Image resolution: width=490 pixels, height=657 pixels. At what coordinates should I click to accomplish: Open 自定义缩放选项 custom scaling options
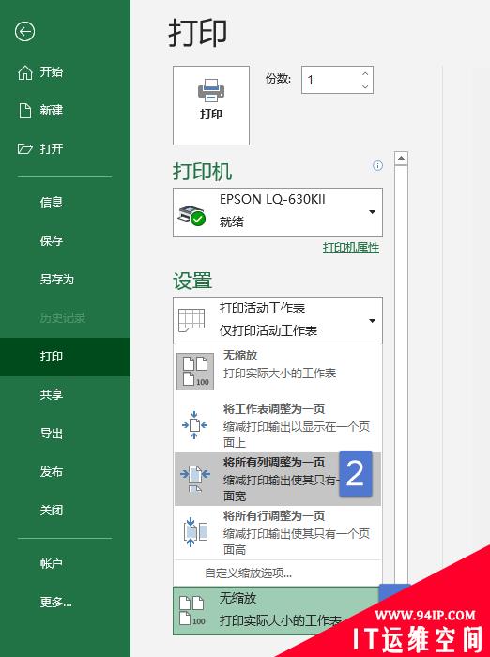[x=248, y=573]
